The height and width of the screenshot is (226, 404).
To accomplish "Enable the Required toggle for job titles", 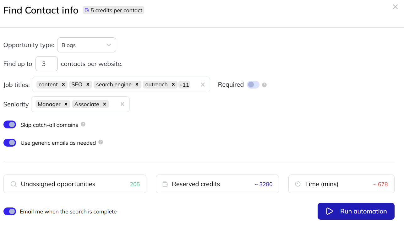I will [x=253, y=85].
